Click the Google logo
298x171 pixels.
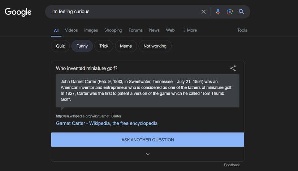coord(18,12)
